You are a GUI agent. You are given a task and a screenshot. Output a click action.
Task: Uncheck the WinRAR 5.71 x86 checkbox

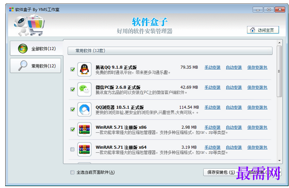click(x=72, y=129)
